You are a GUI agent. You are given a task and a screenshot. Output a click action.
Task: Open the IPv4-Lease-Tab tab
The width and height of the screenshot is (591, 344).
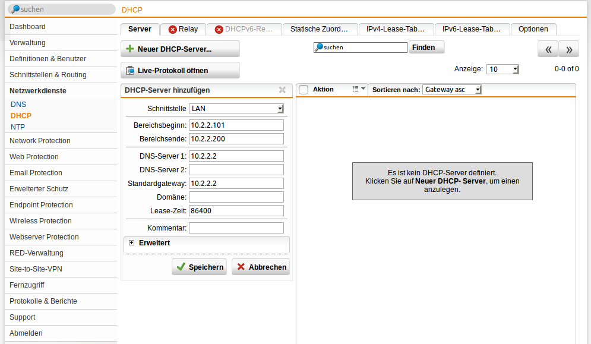click(395, 29)
